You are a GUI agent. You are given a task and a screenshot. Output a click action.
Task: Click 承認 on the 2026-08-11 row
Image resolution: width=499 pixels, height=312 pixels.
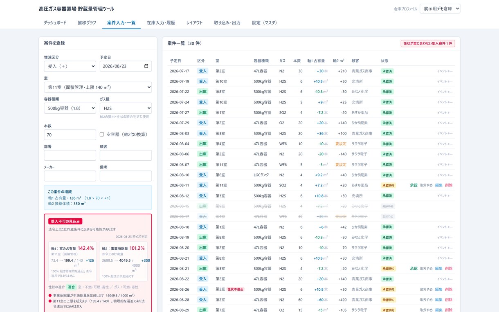click(x=414, y=185)
